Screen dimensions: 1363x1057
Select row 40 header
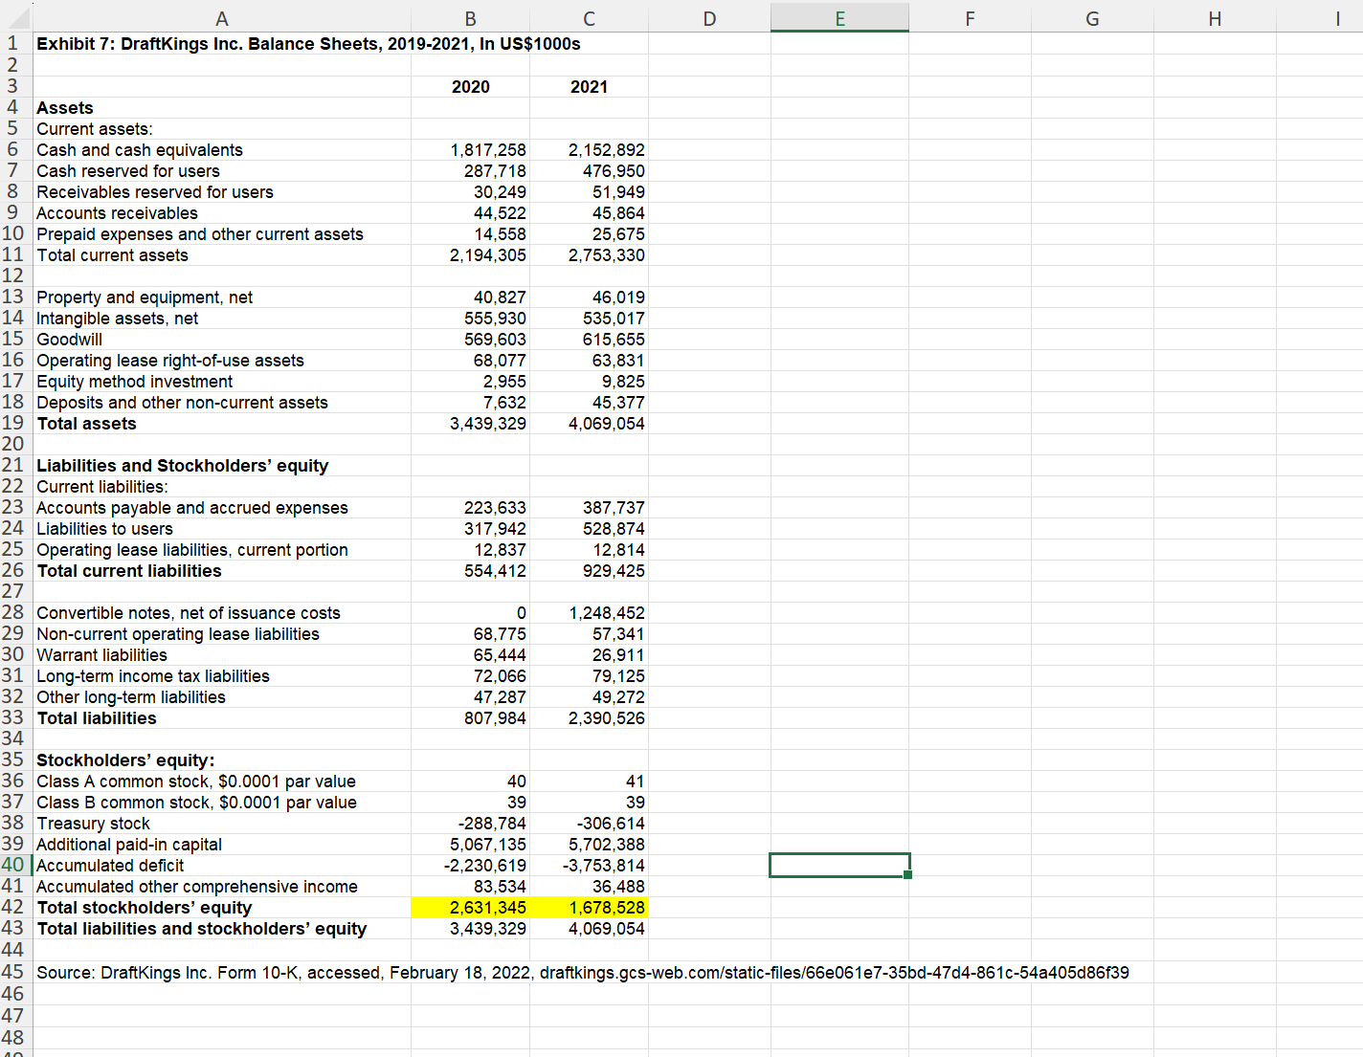tap(13, 865)
